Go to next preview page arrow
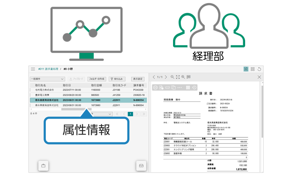Screen dimensions: 292x183 point(166,77)
